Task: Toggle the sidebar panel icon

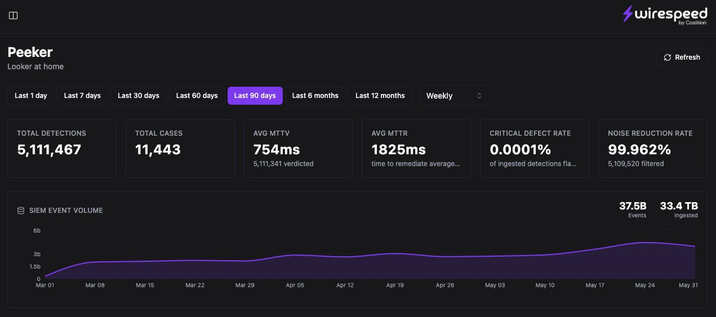Action: pos(14,16)
